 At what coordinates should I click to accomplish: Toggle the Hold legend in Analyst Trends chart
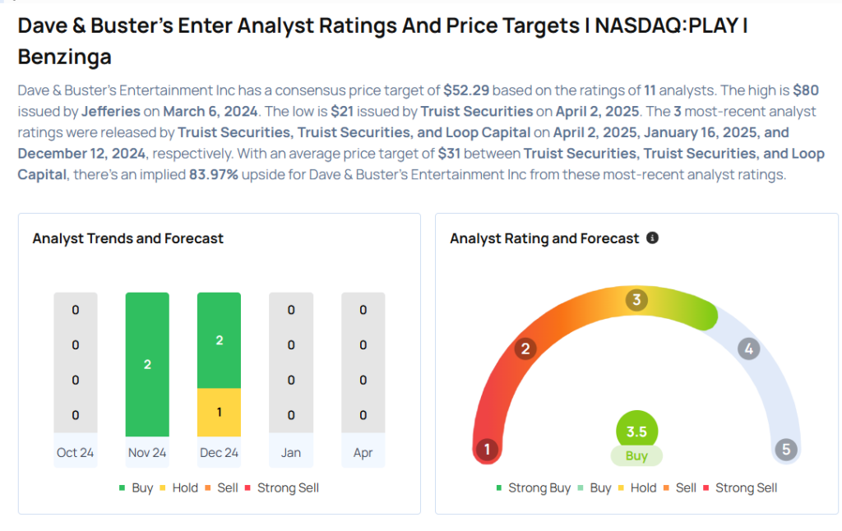[178, 487]
